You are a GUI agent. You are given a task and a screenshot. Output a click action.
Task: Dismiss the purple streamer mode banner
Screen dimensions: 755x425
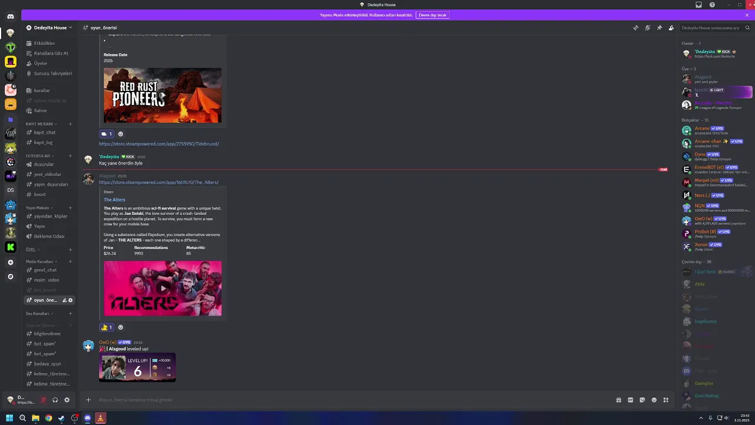(747, 15)
